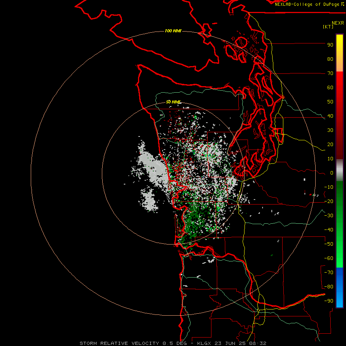Pick the bright red color bar segment
346x346 pixels.
coord(339,86)
